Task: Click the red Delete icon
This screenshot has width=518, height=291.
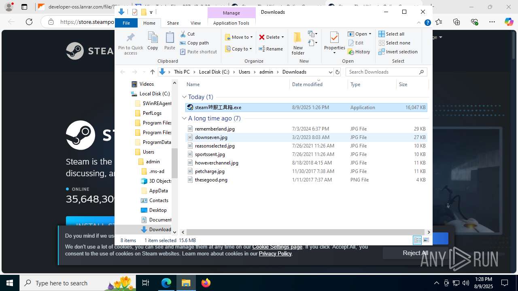Action: click(x=262, y=37)
